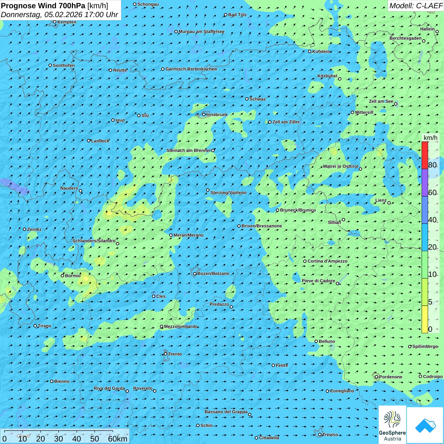The height and width of the screenshot is (444, 444).
Task: Click the 'Conegliano' label
Action: (342, 391)
